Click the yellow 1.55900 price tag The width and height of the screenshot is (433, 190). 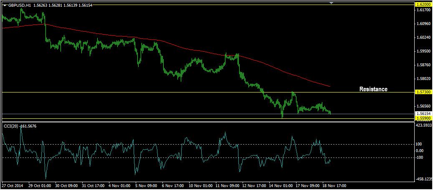click(424, 118)
